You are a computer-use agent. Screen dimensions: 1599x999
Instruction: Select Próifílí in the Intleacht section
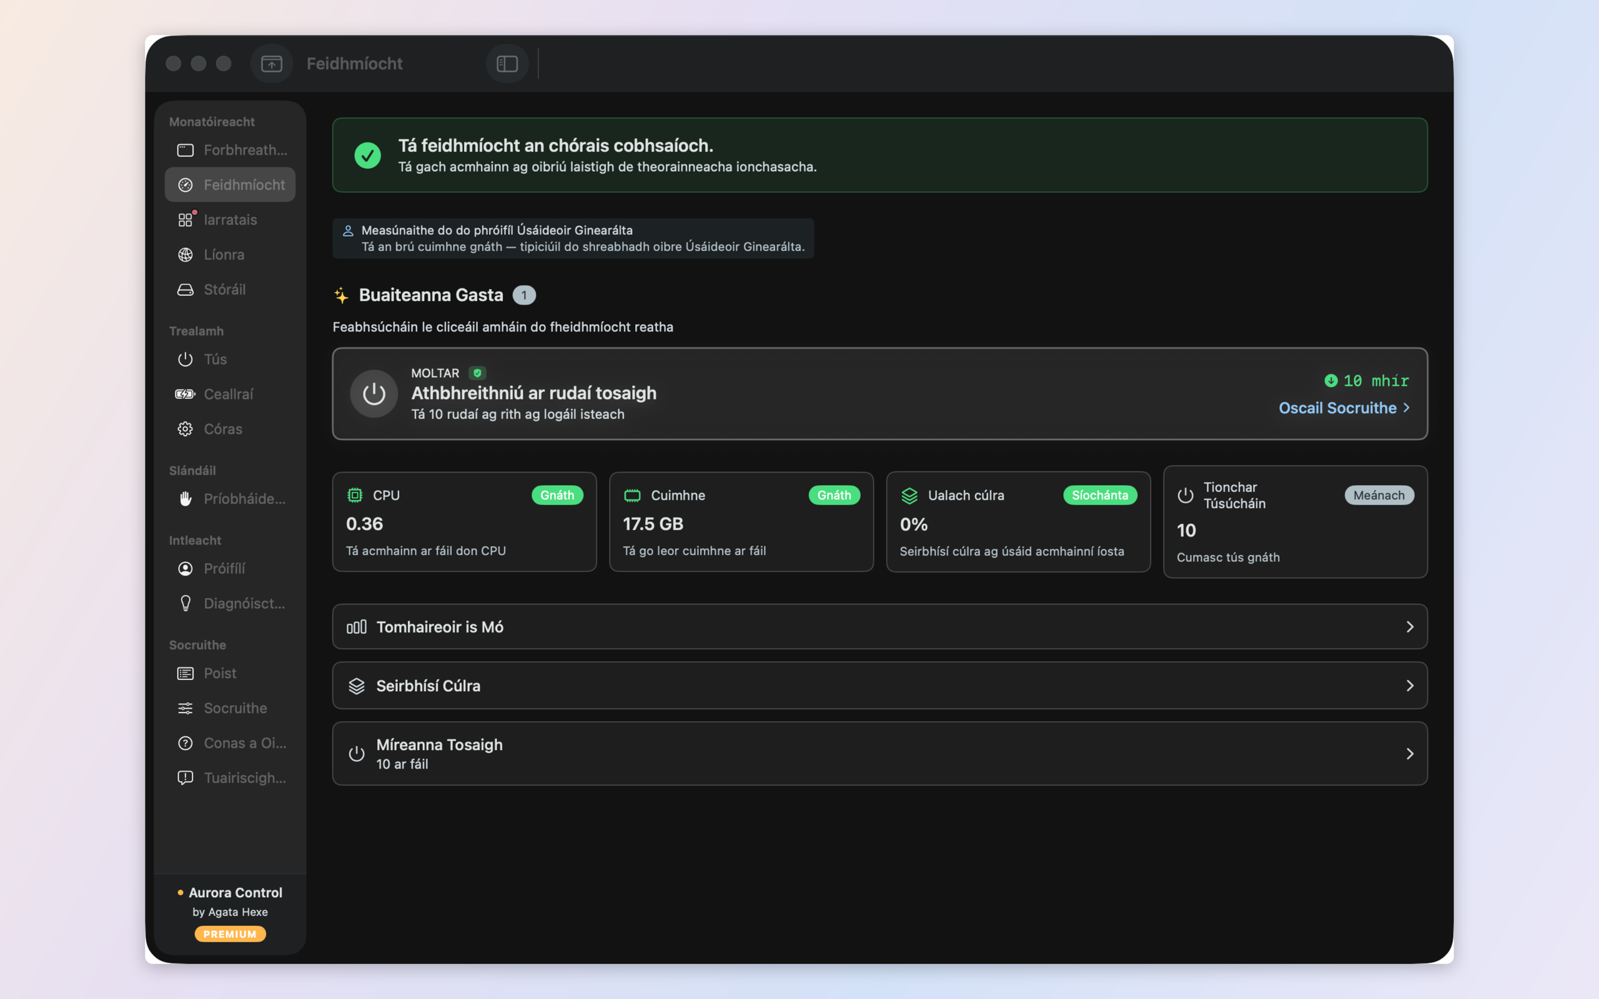(230, 569)
